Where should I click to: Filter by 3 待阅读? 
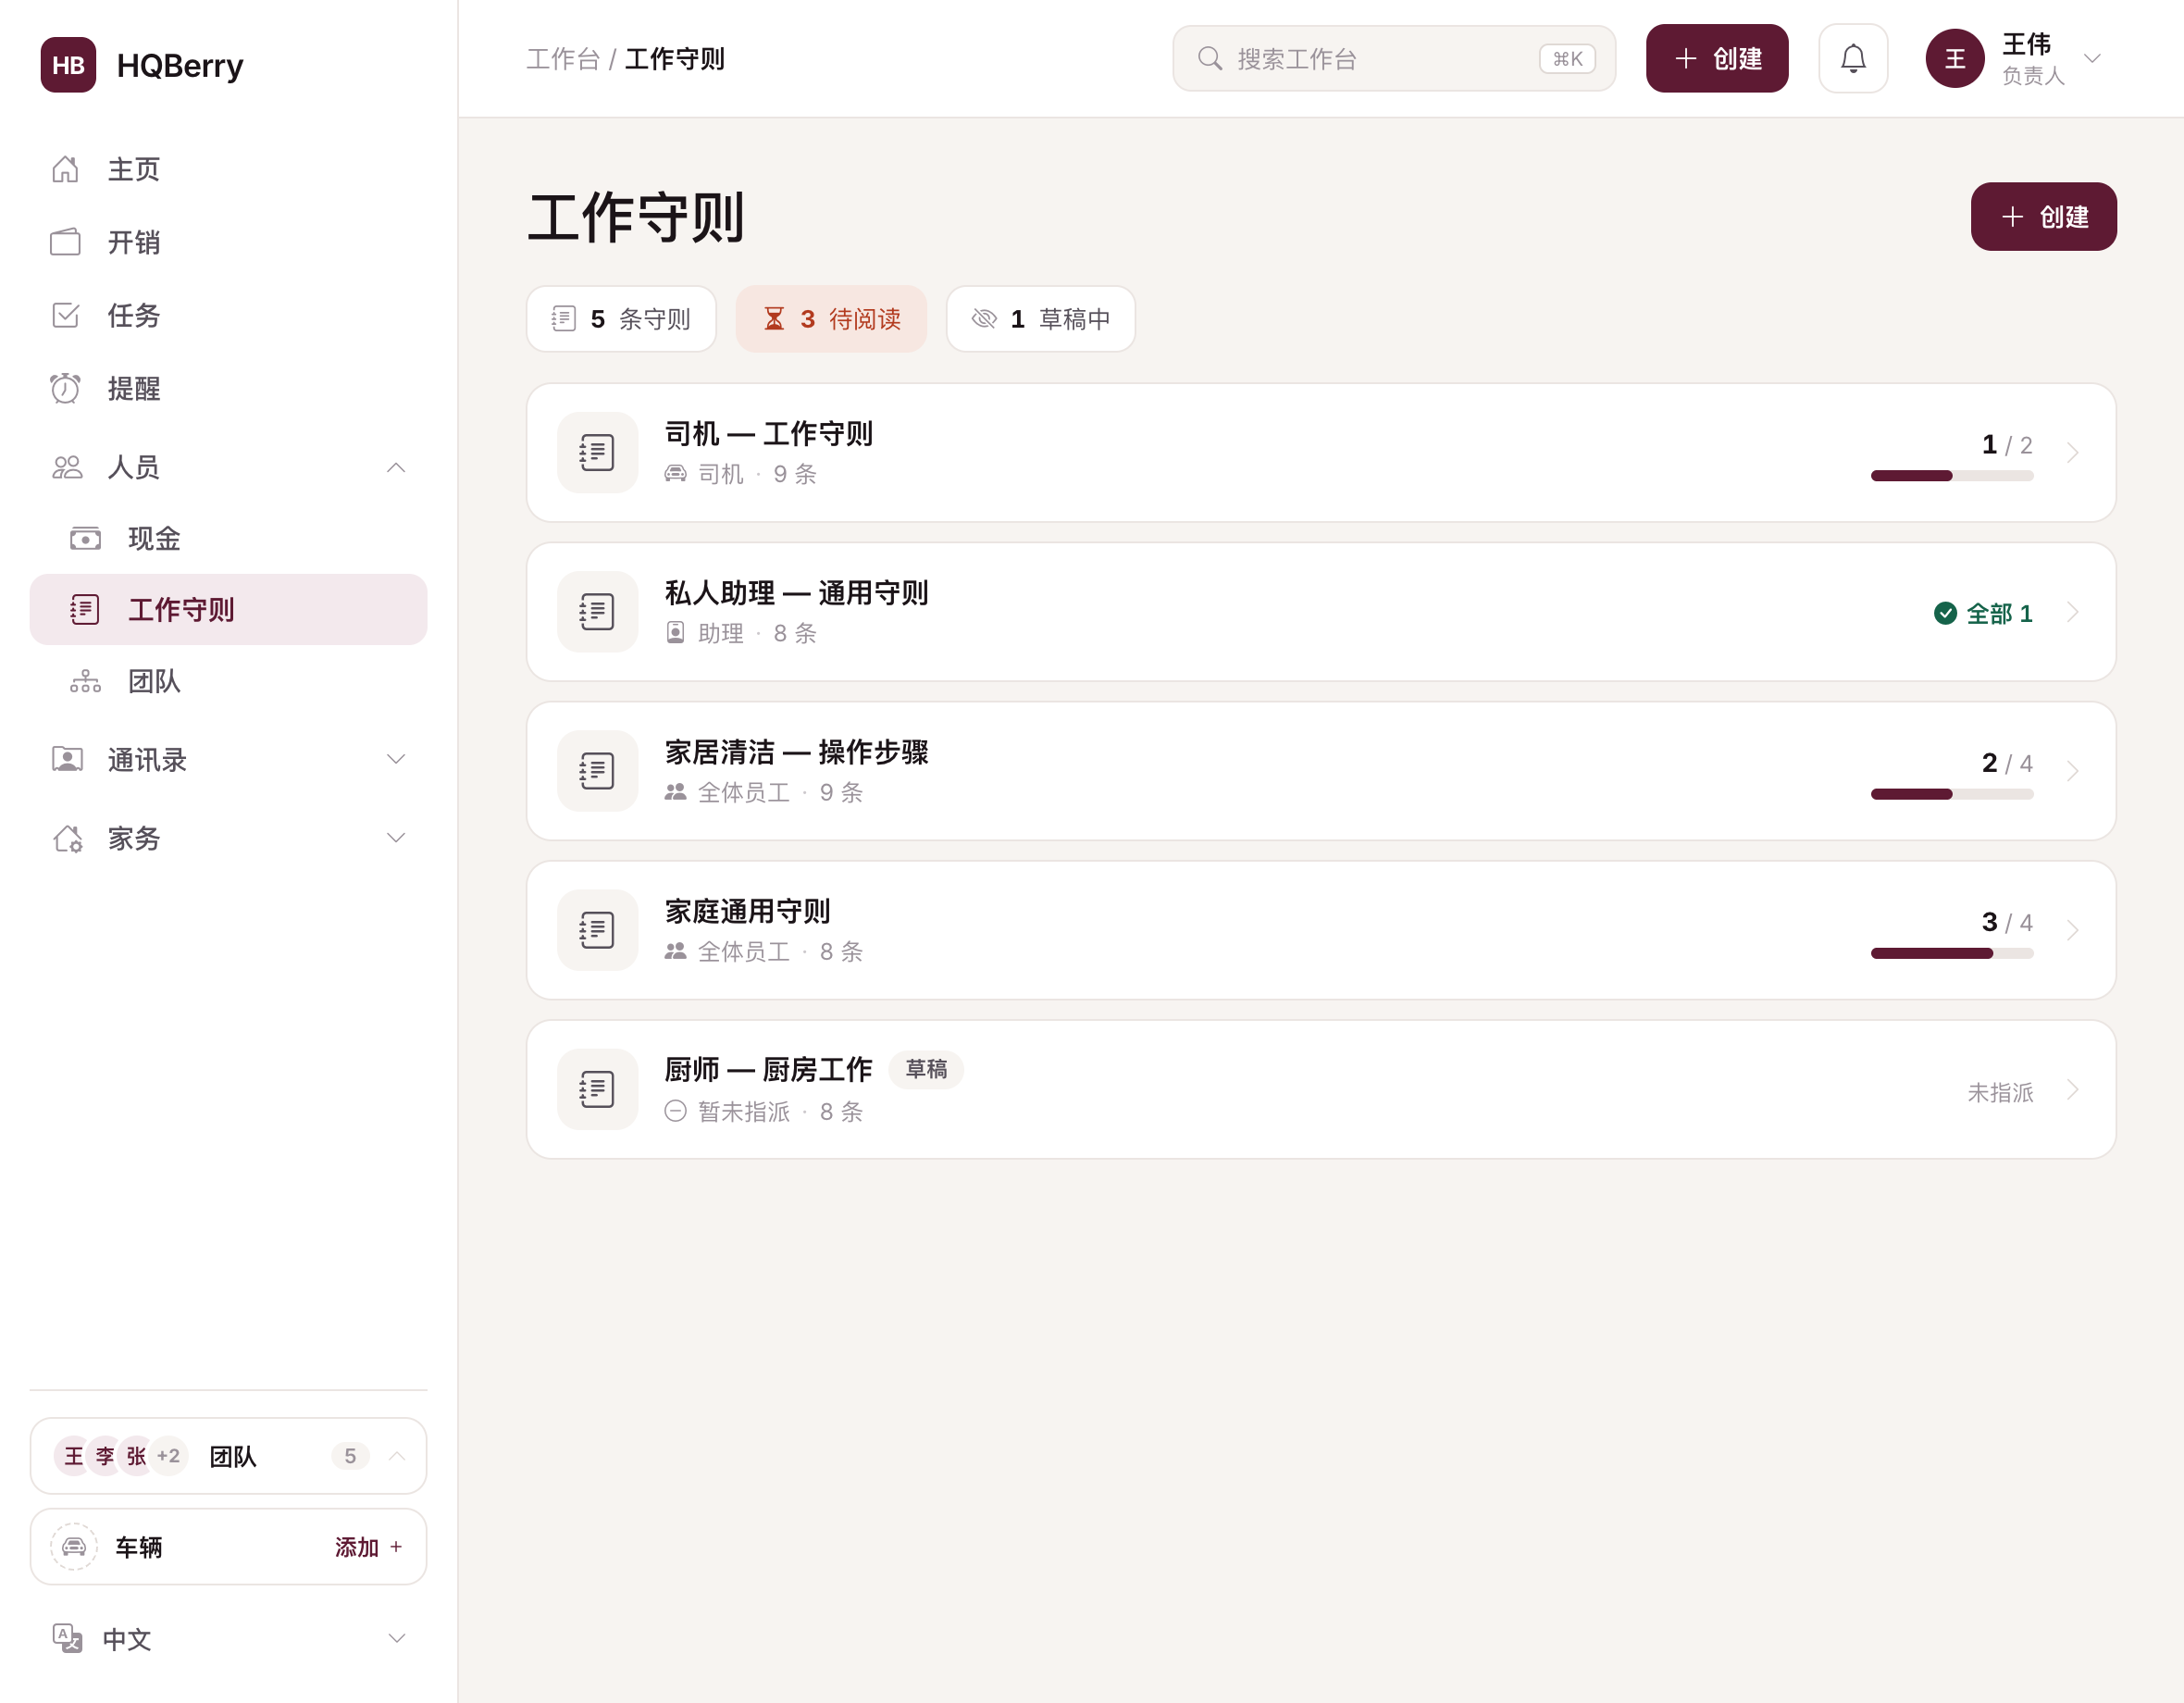[831, 319]
